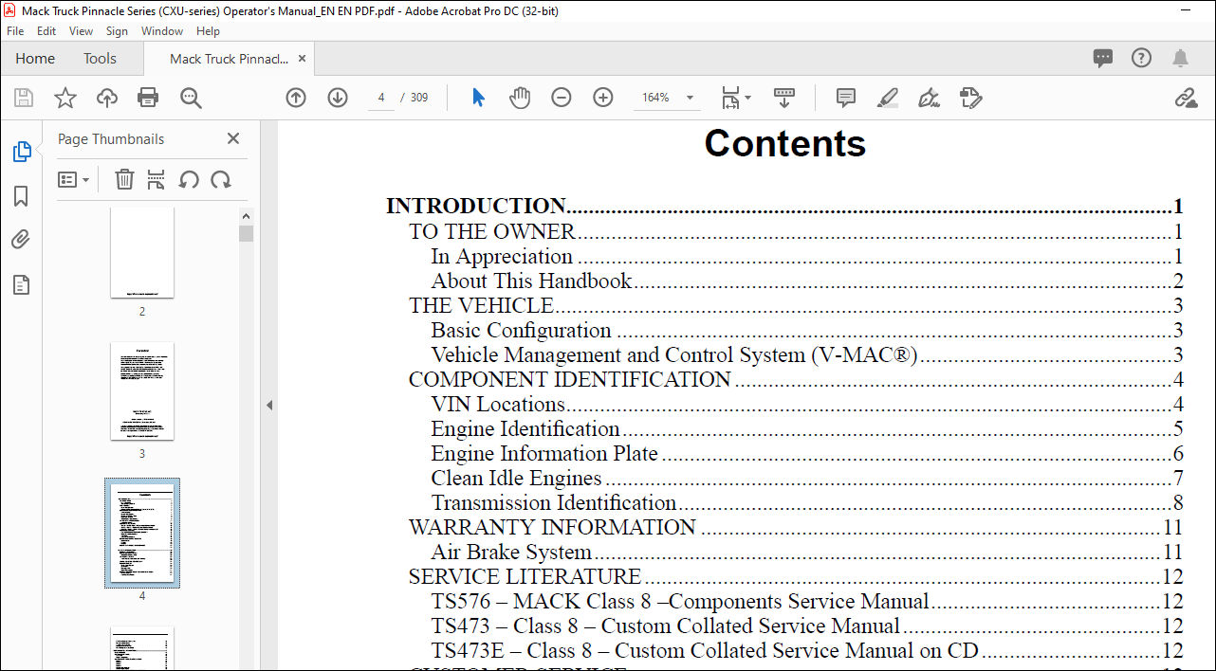1216x671 pixels.
Task: Close the Page Thumbnails panel
Action: (233, 138)
